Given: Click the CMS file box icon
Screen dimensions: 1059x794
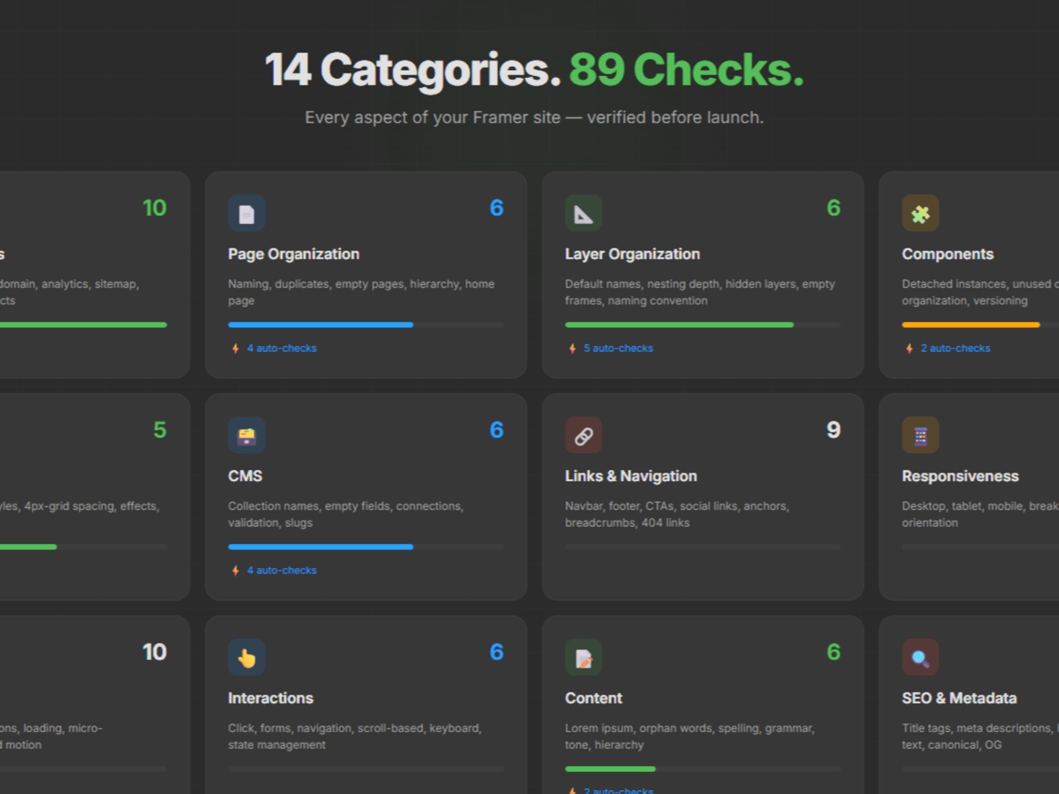Looking at the screenshot, I should 247,435.
